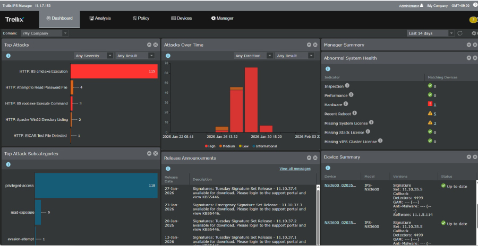
Task: Close the Top Attacks panel
Action: pos(156,45)
